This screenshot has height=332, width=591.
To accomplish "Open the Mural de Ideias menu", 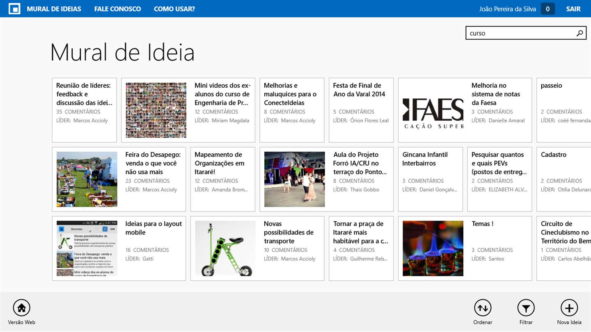I will [54, 9].
